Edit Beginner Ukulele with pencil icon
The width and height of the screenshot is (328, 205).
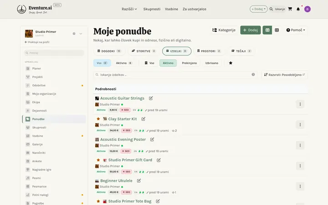pos(139,180)
